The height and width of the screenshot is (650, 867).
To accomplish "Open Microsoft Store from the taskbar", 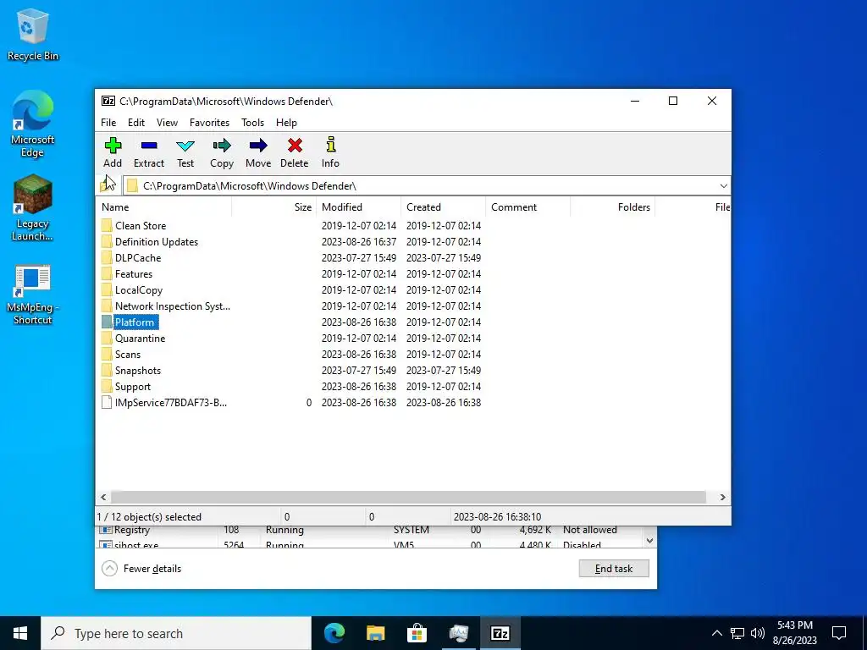I will coord(417,633).
